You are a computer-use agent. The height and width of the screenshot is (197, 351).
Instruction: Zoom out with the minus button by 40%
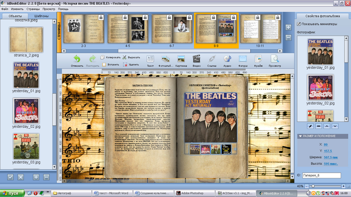pyautogui.click(x=307, y=186)
